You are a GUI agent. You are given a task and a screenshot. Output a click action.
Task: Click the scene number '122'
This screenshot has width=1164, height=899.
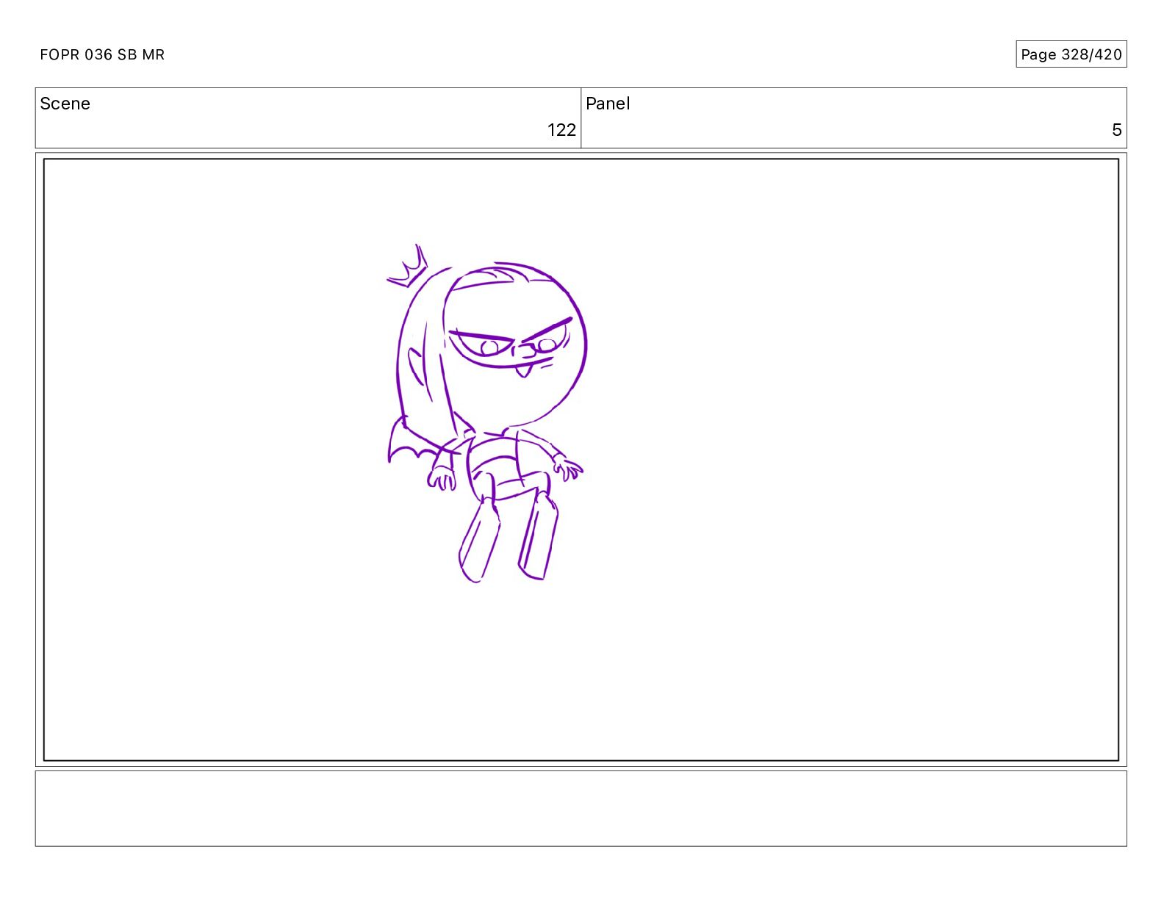(x=561, y=130)
